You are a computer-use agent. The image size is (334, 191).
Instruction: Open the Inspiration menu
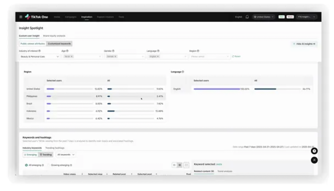pos(87,17)
